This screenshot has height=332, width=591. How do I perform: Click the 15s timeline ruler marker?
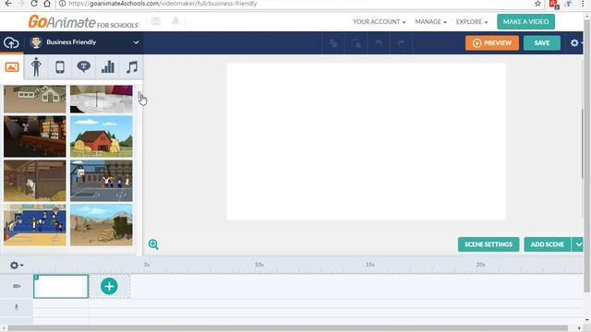pos(370,265)
